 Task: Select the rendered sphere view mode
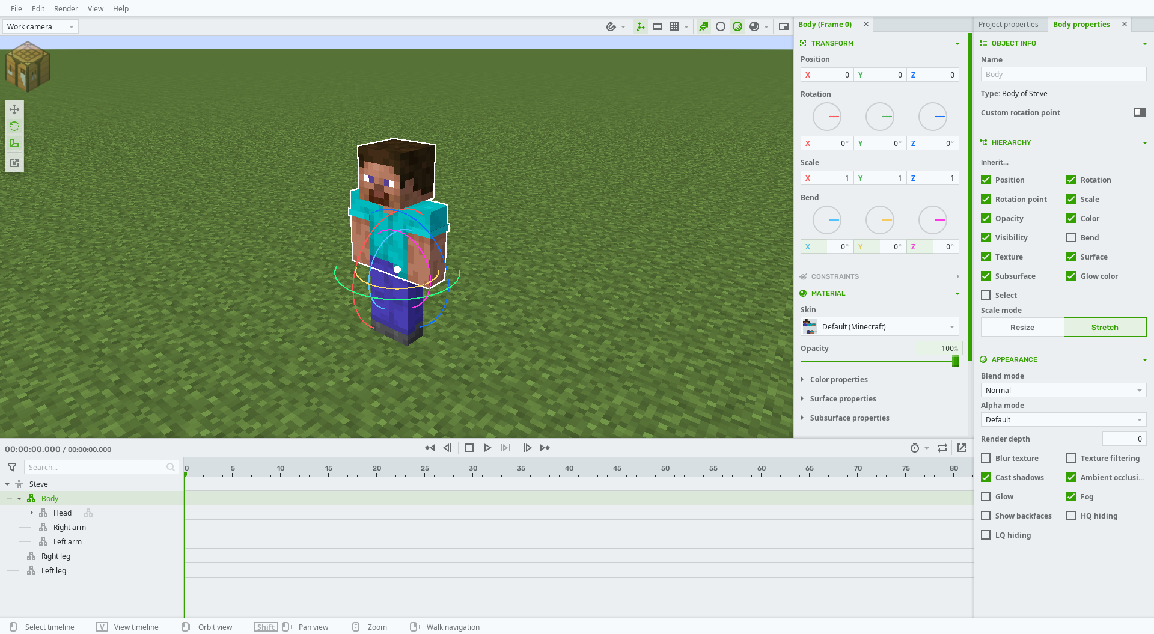click(x=754, y=26)
